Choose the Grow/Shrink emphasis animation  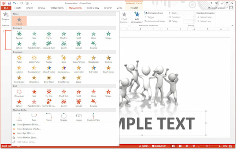click(79, 59)
